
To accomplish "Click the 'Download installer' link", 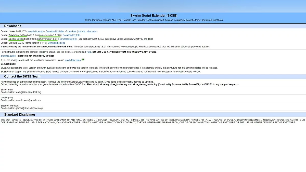I will tap(55, 31).
